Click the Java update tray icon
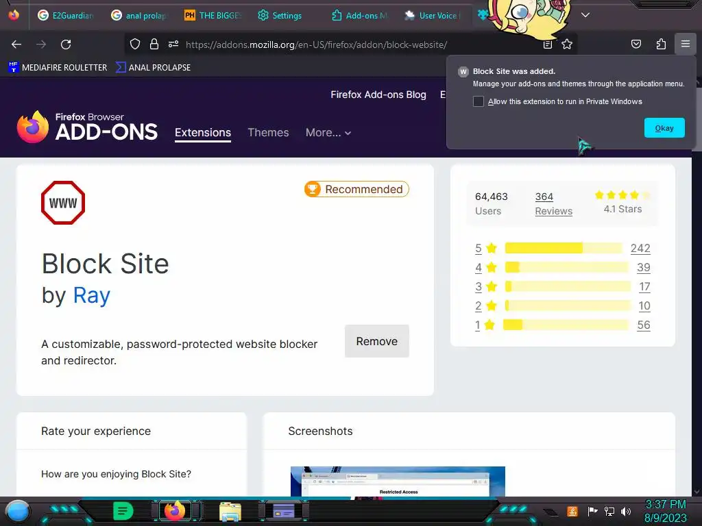Screen dimensions: 702x526 pyautogui.click(x=572, y=511)
